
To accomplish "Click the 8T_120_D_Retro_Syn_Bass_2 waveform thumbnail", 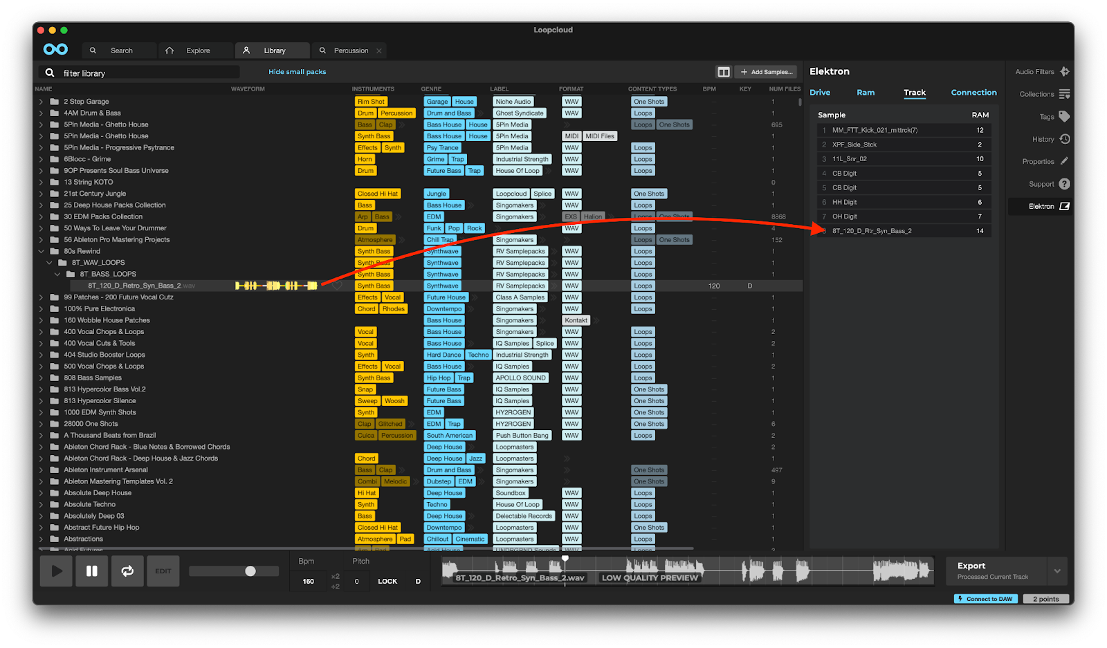I will coord(276,286).
